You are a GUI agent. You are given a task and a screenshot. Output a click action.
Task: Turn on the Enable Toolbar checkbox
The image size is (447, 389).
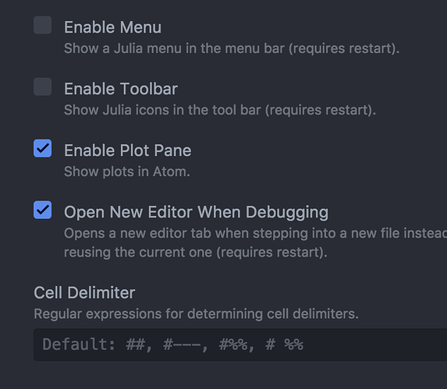pyautogui.click(x=42, y=87)
